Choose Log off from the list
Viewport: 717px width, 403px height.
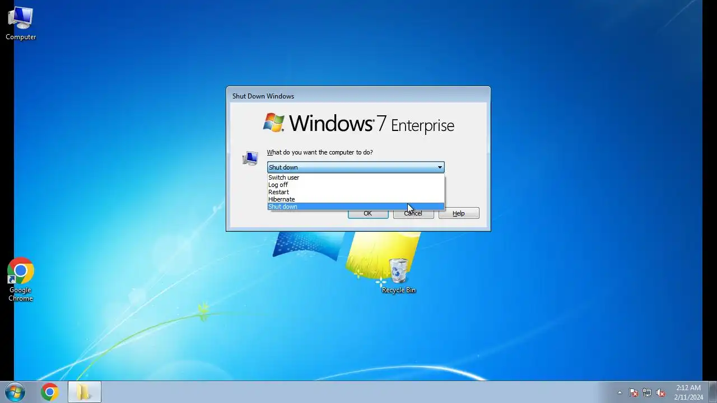356,185
